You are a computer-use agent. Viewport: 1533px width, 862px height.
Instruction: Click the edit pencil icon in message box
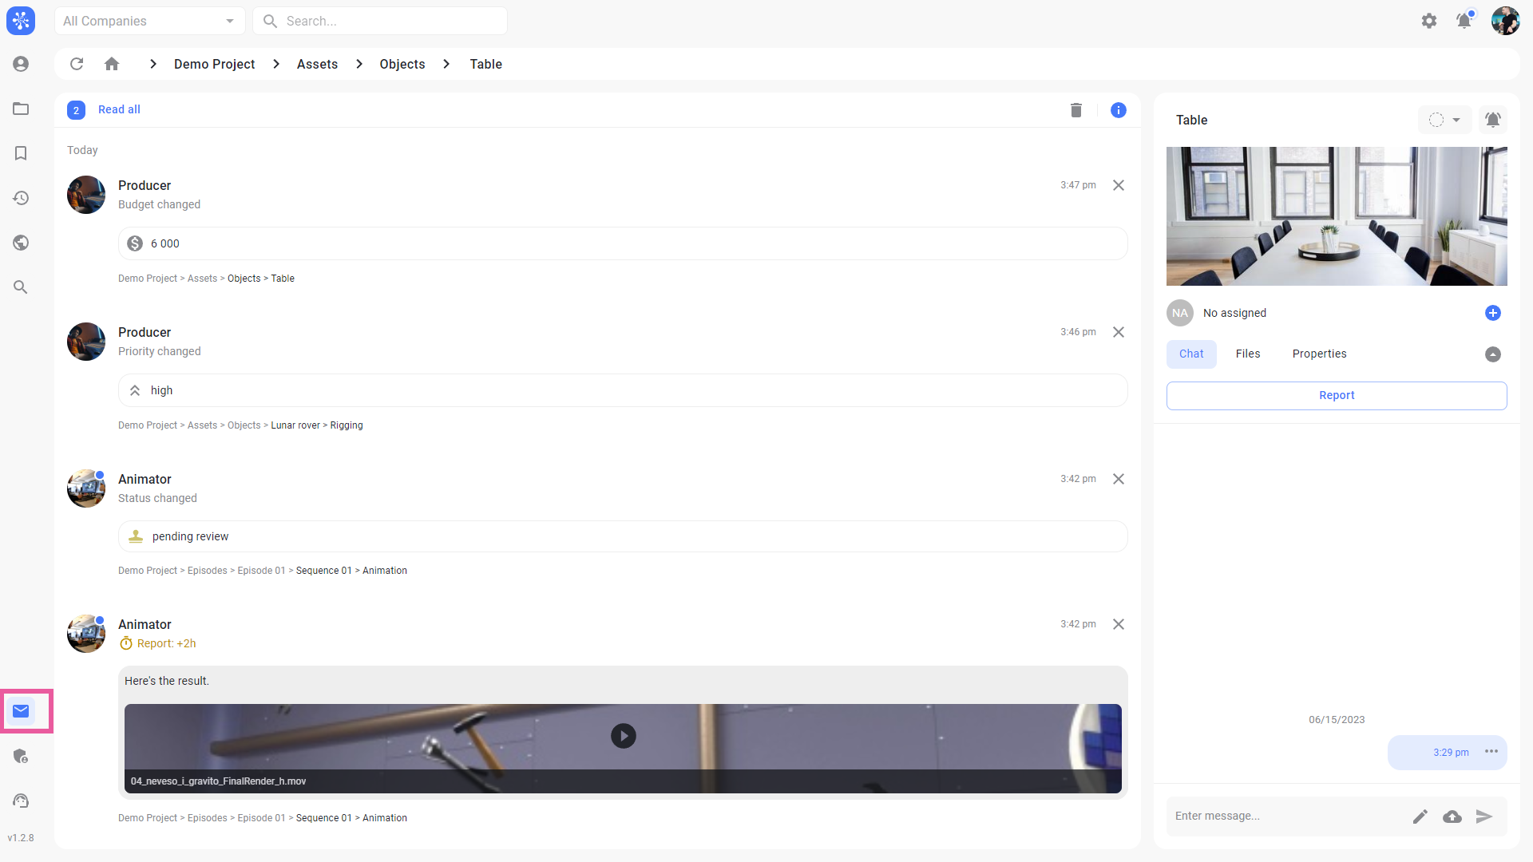tap(1420, 817)
